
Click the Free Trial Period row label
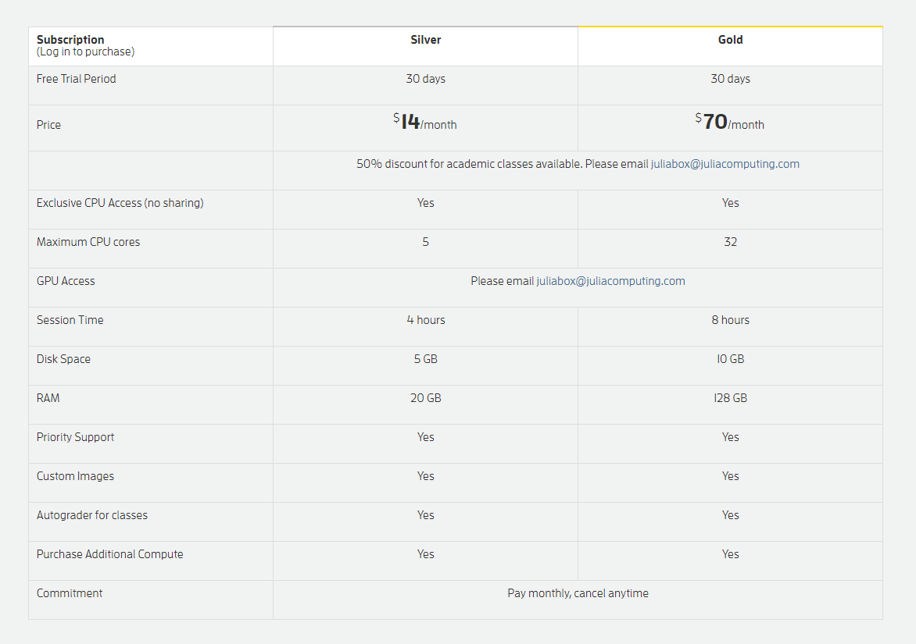click(76, 79)
